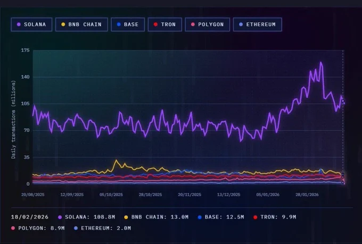
Task: Click the 70 y-axis tick label
Action: pos(27,131)
